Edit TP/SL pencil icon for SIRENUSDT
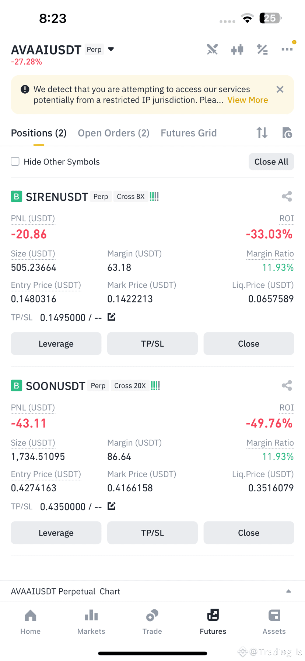The height and width of the screenshot is (661, 305). pos(112,317)
